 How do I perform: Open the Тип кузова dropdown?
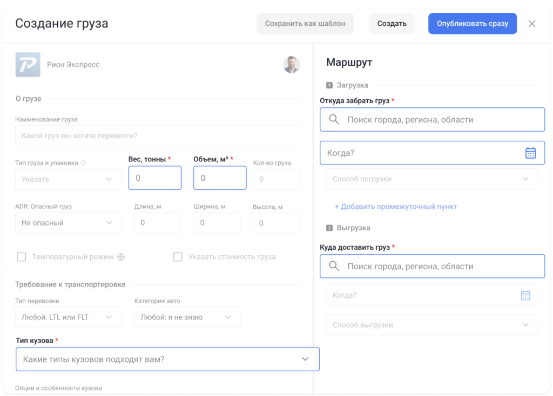coord(167,359)
